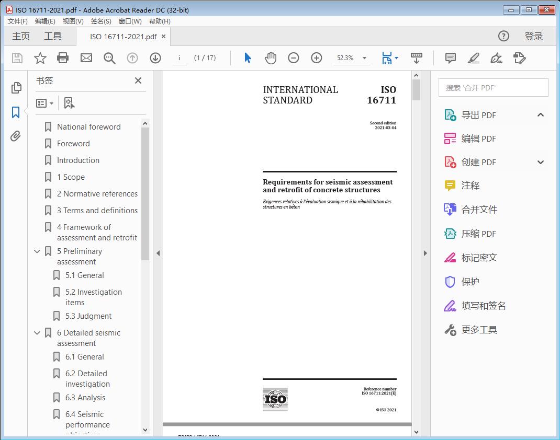Screen dimensions: 560x440
Task: Collapse the '6 Detailed seismic assessment' bookmark
Action: pos(36,332)
